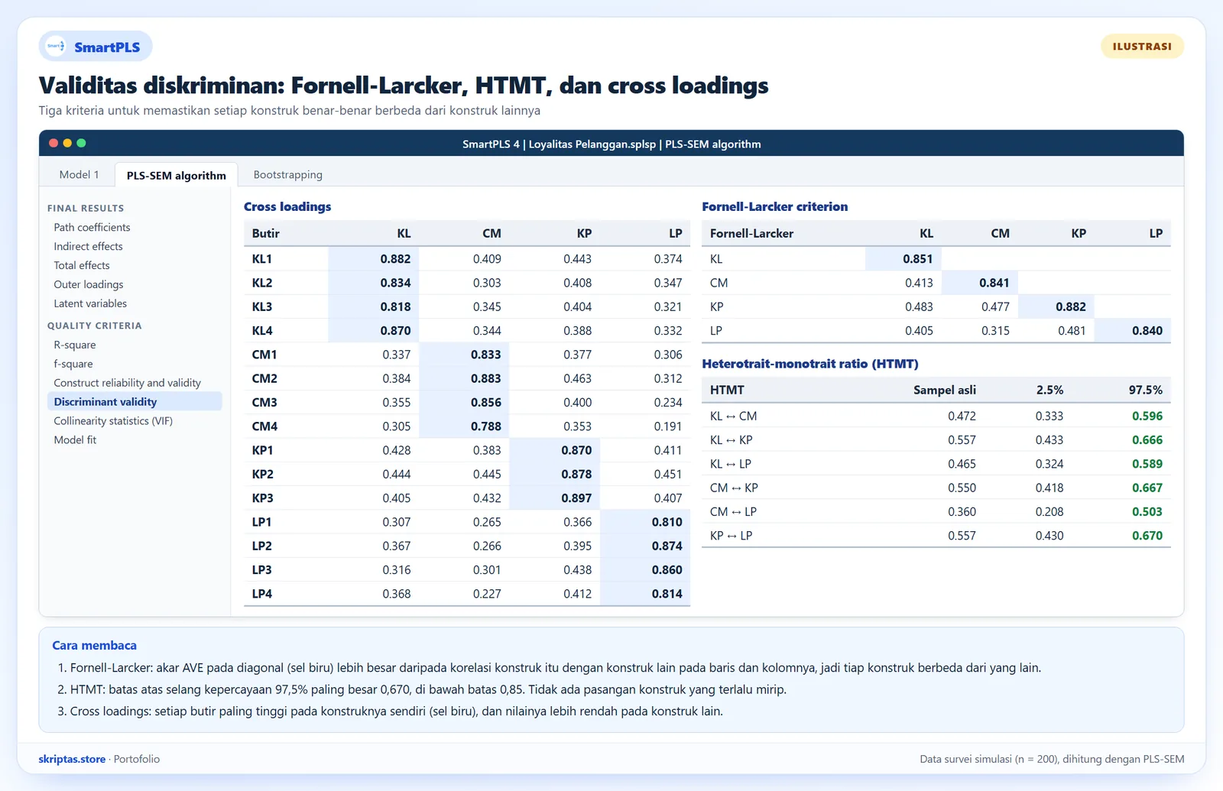1223x791 pixels.
Task: Click KP3 loading value 0.897
Action: click(x=576, y=498)
